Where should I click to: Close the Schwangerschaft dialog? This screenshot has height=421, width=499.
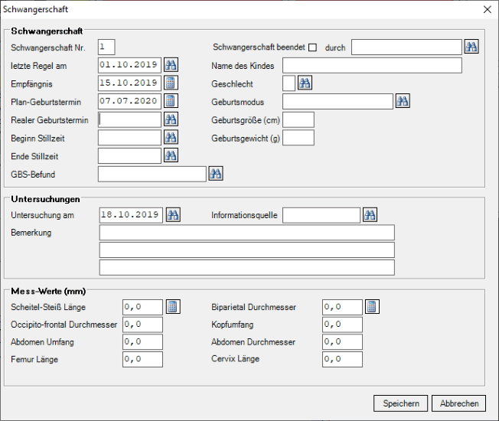488,9
